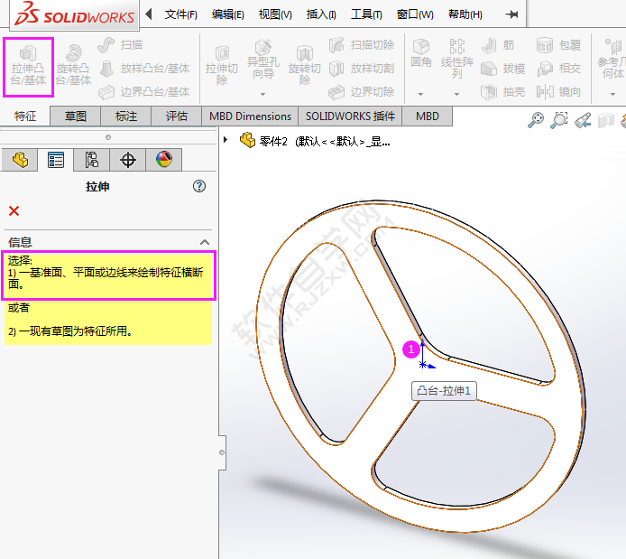Viewport: 626px width, 559px height.
Task: Switch to the PropertyManager panel icon
Action: pyautogui.click(x=56, y=160)
